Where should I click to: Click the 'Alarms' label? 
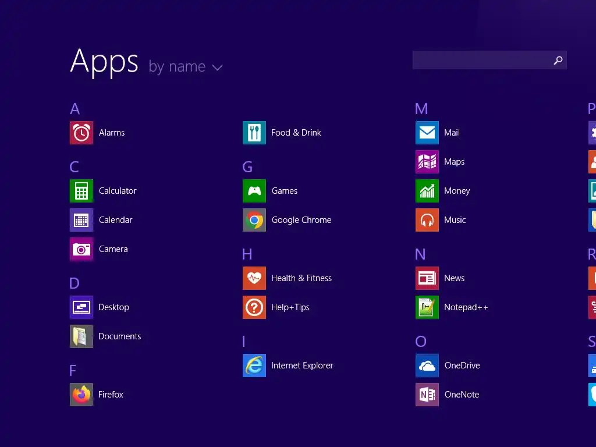point(112,133)
